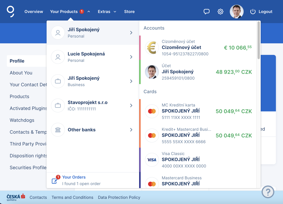
Task: Click the Other banks building icon
Action: (58, 130)
